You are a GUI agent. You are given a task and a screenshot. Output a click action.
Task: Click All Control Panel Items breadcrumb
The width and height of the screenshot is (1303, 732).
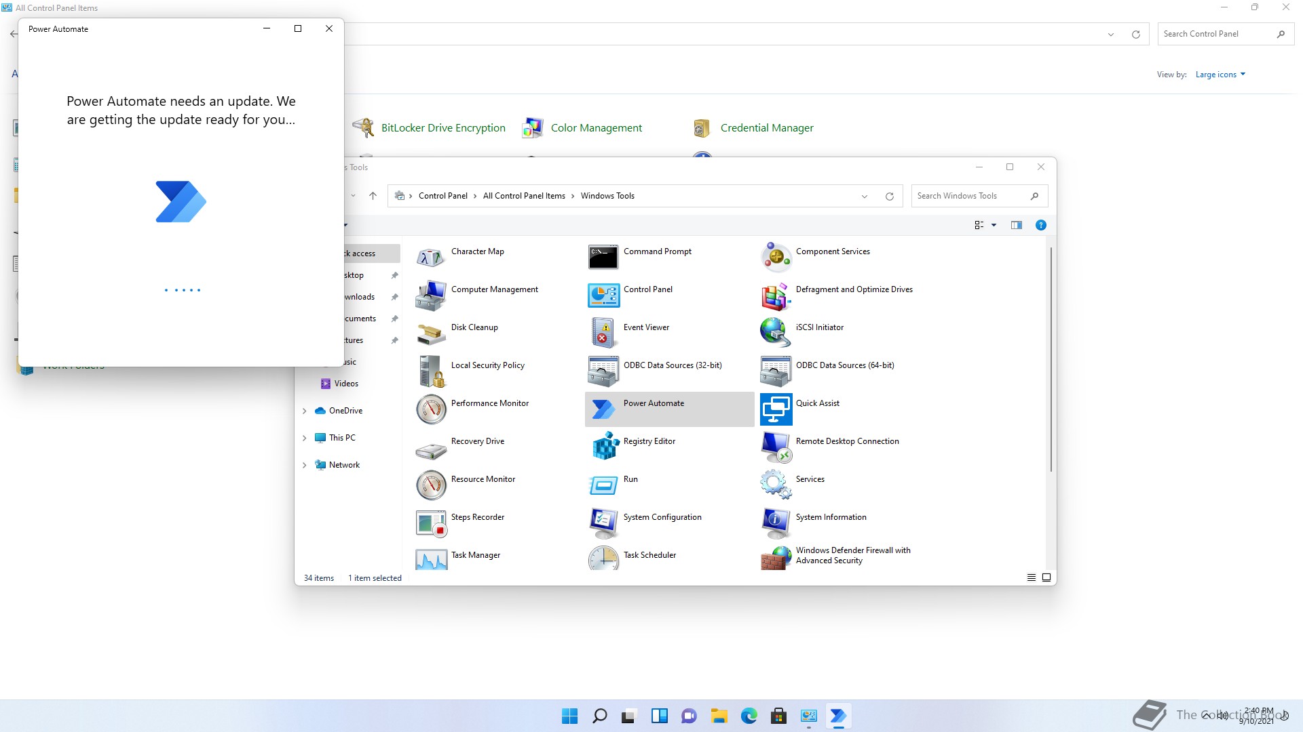524,196
